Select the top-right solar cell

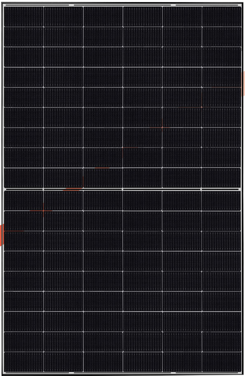point(222,16)
